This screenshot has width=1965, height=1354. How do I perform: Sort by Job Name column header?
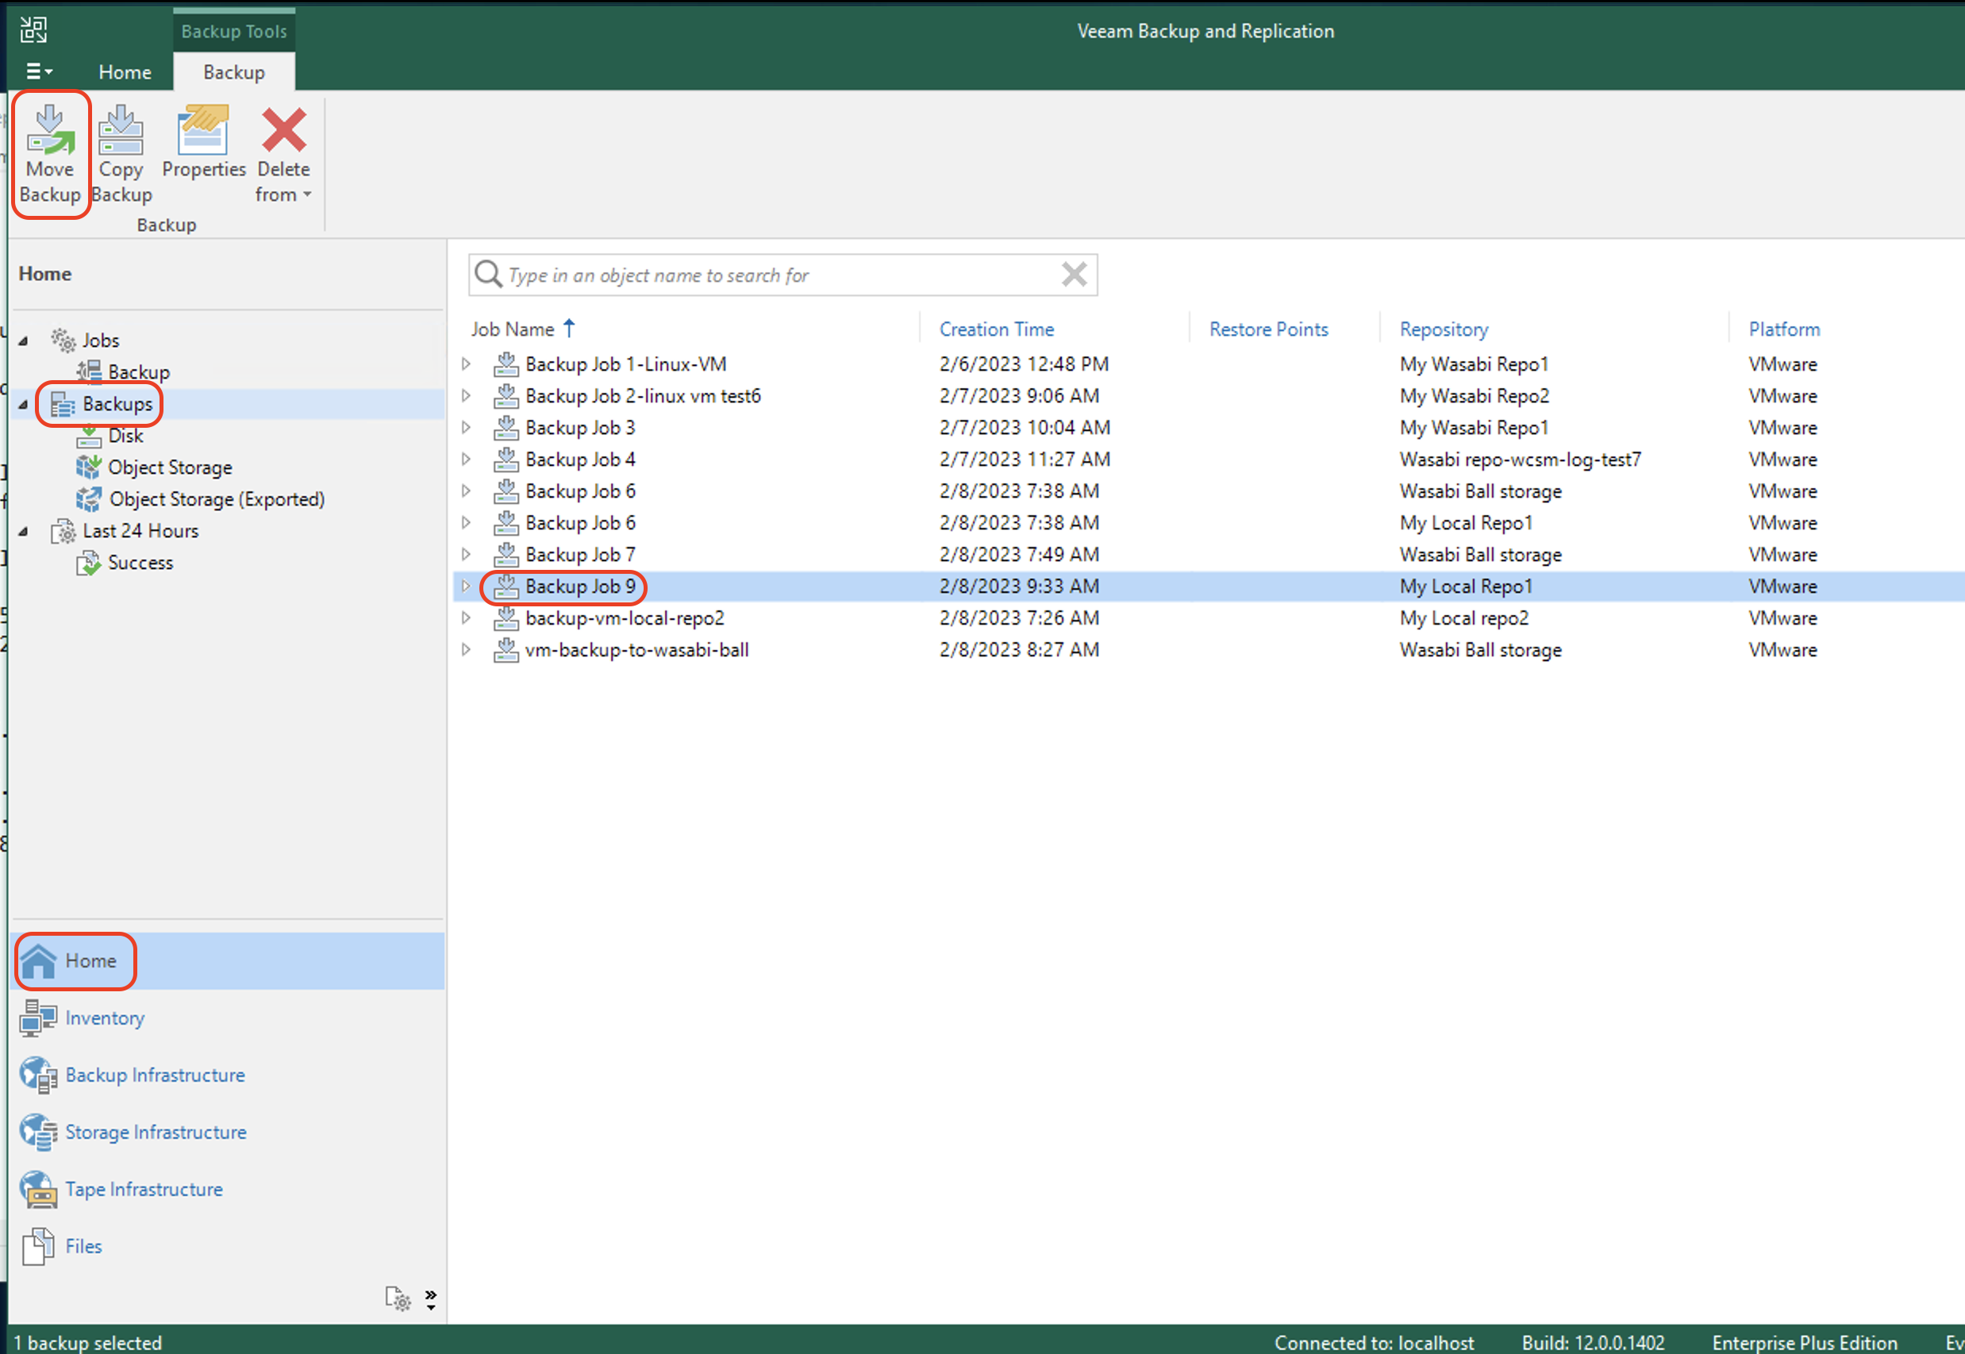click(x=512, y=329)
